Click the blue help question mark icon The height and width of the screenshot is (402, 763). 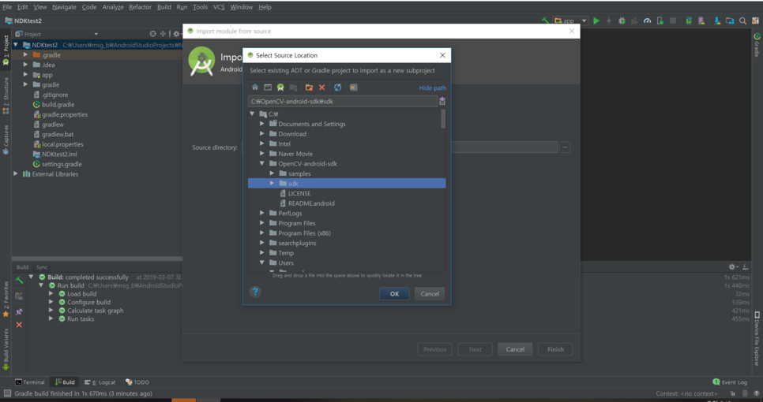[x=255, y=292]
